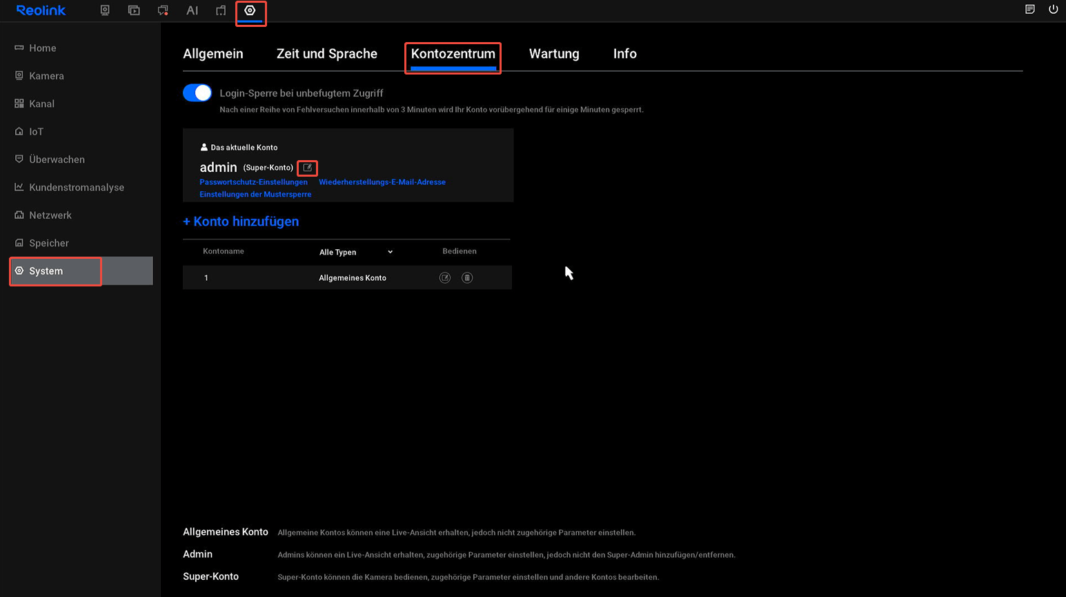Open the playback icon in top bar
1066x597 pixels.
[134, 10]
